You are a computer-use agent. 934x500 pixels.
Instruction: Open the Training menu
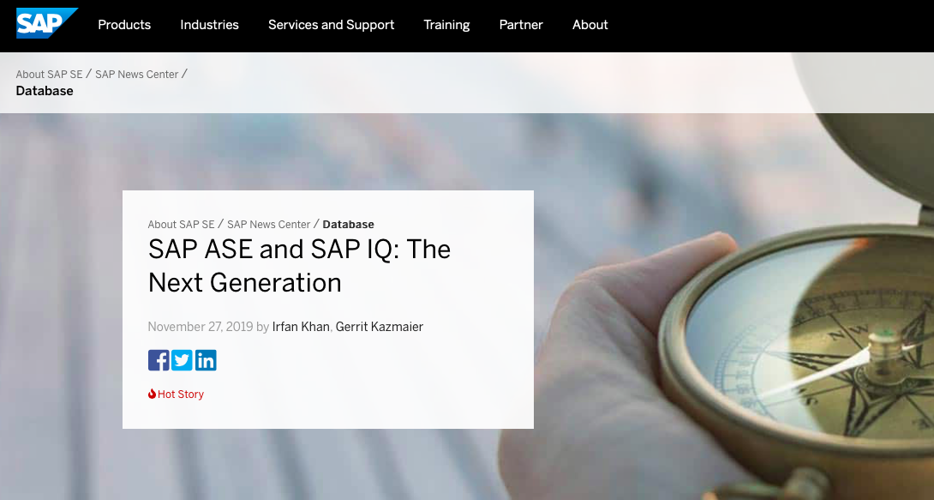point(446,25)
